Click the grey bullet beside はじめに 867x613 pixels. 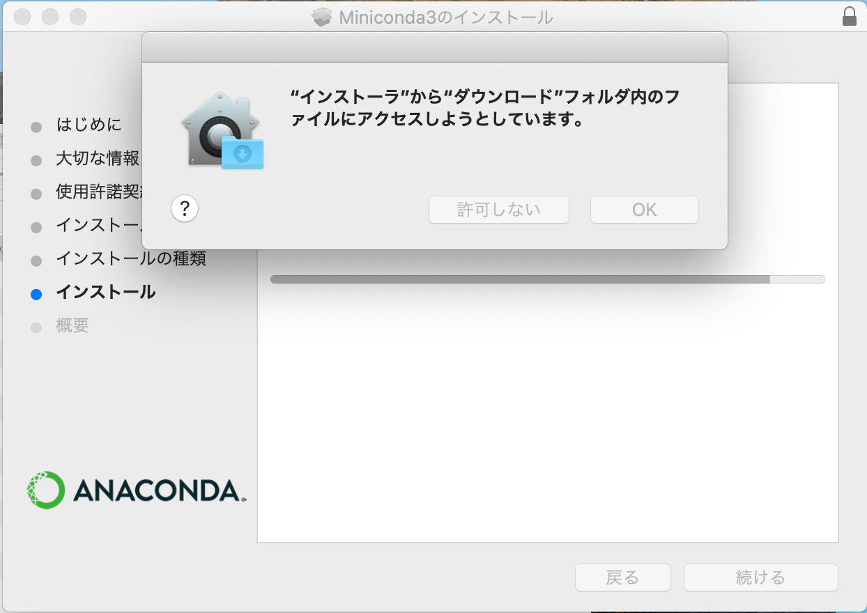coord(36,127)
